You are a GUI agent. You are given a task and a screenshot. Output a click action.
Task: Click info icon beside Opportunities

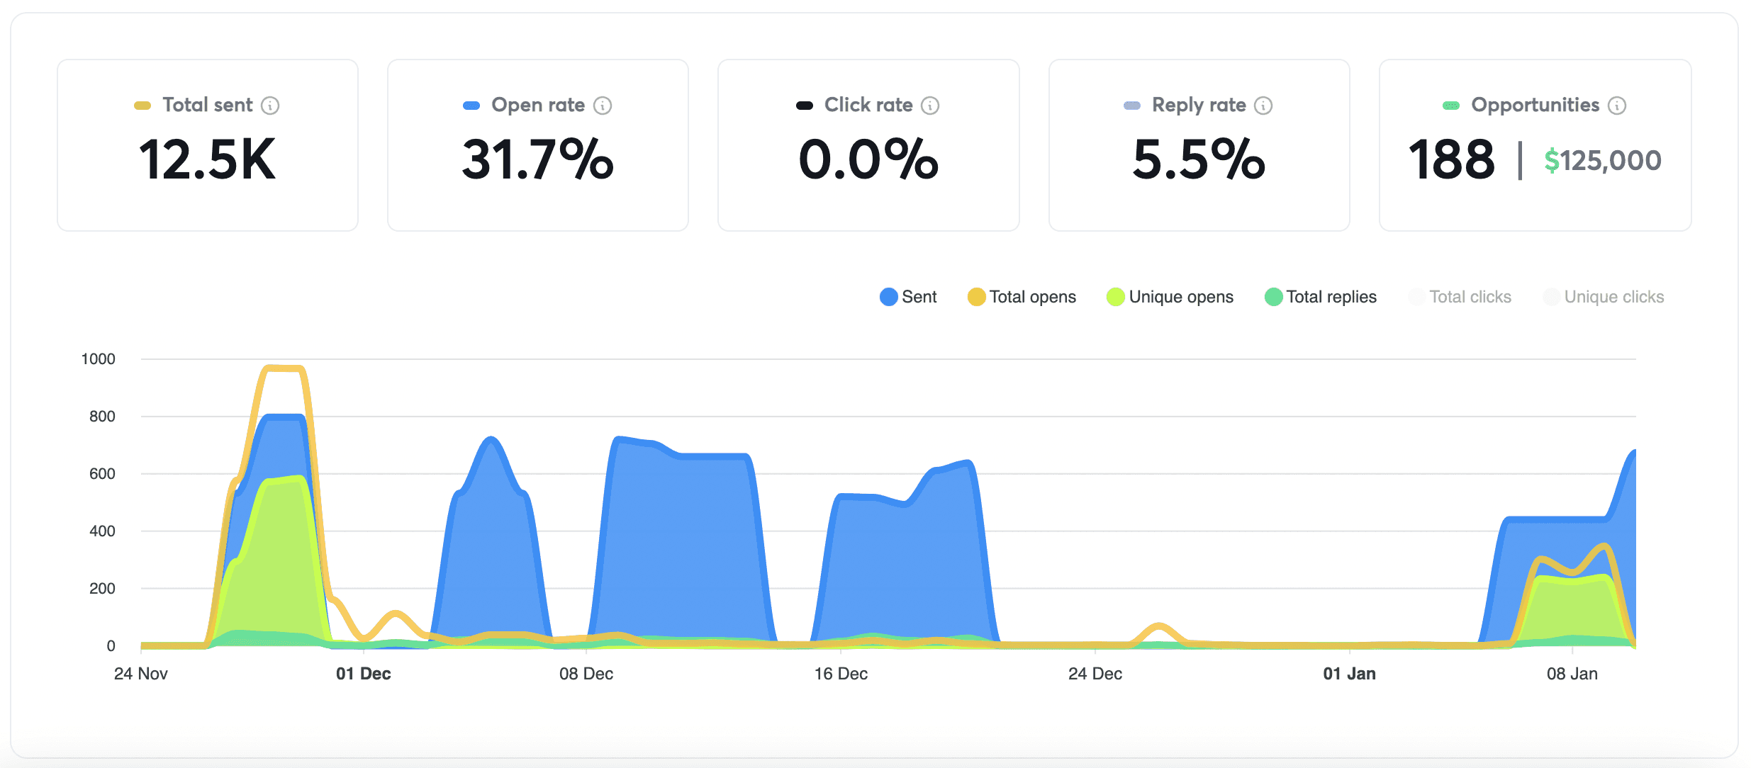tap(1617, 106)
